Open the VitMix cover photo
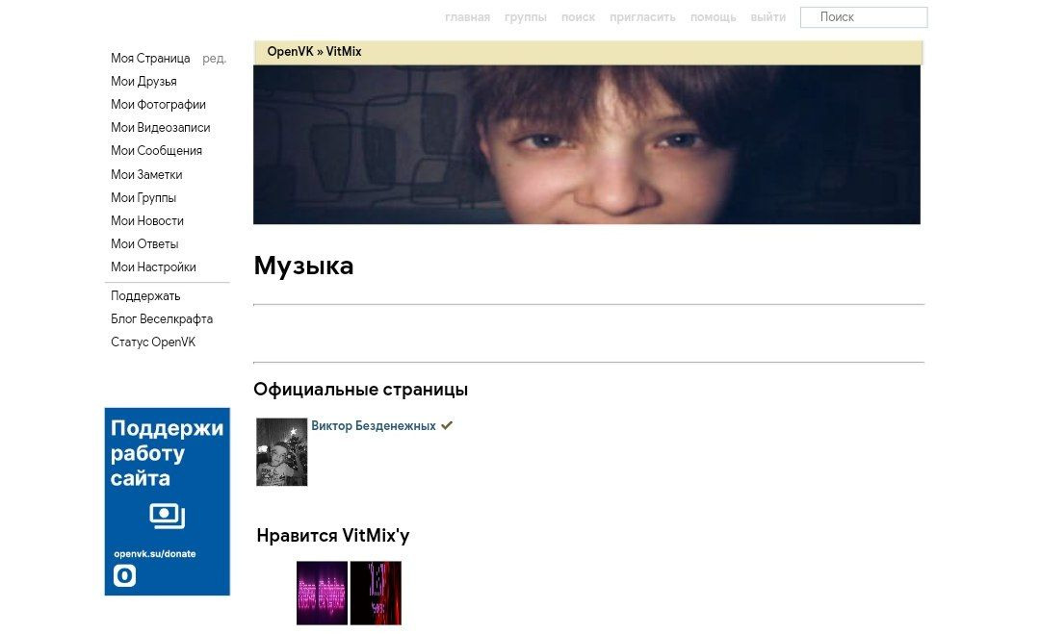This screenshot has height=634, width=1040. tap(586, 144)
